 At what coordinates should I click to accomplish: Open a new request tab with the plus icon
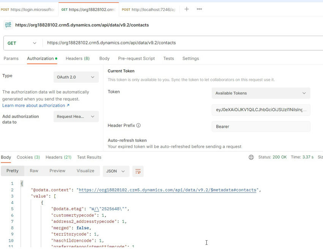[185, 9]
